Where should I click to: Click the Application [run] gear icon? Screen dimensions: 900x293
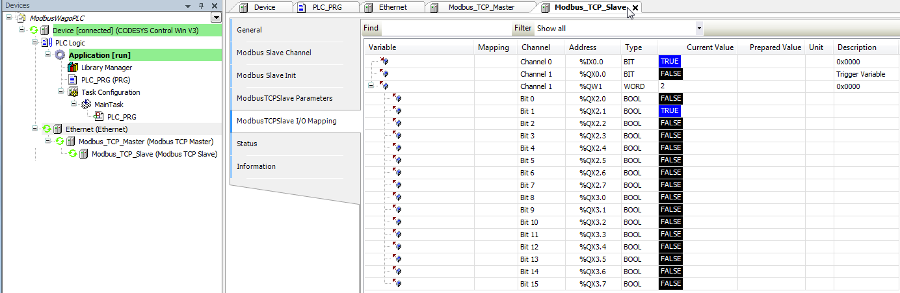[60, 55]
